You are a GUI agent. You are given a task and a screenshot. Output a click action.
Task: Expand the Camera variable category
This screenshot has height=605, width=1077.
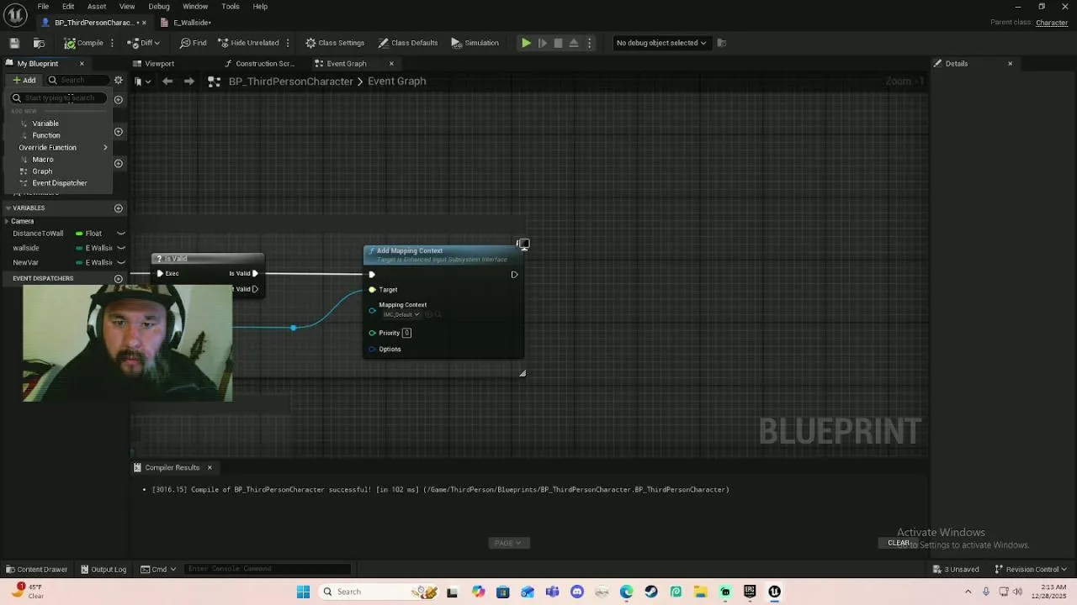[7, 221]
